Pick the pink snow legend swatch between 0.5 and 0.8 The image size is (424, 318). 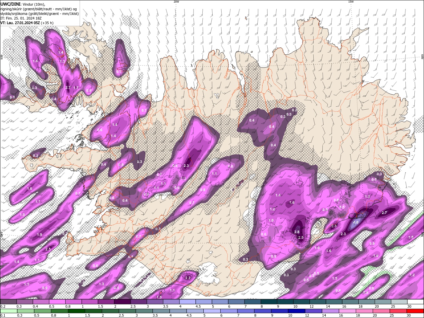57,302
